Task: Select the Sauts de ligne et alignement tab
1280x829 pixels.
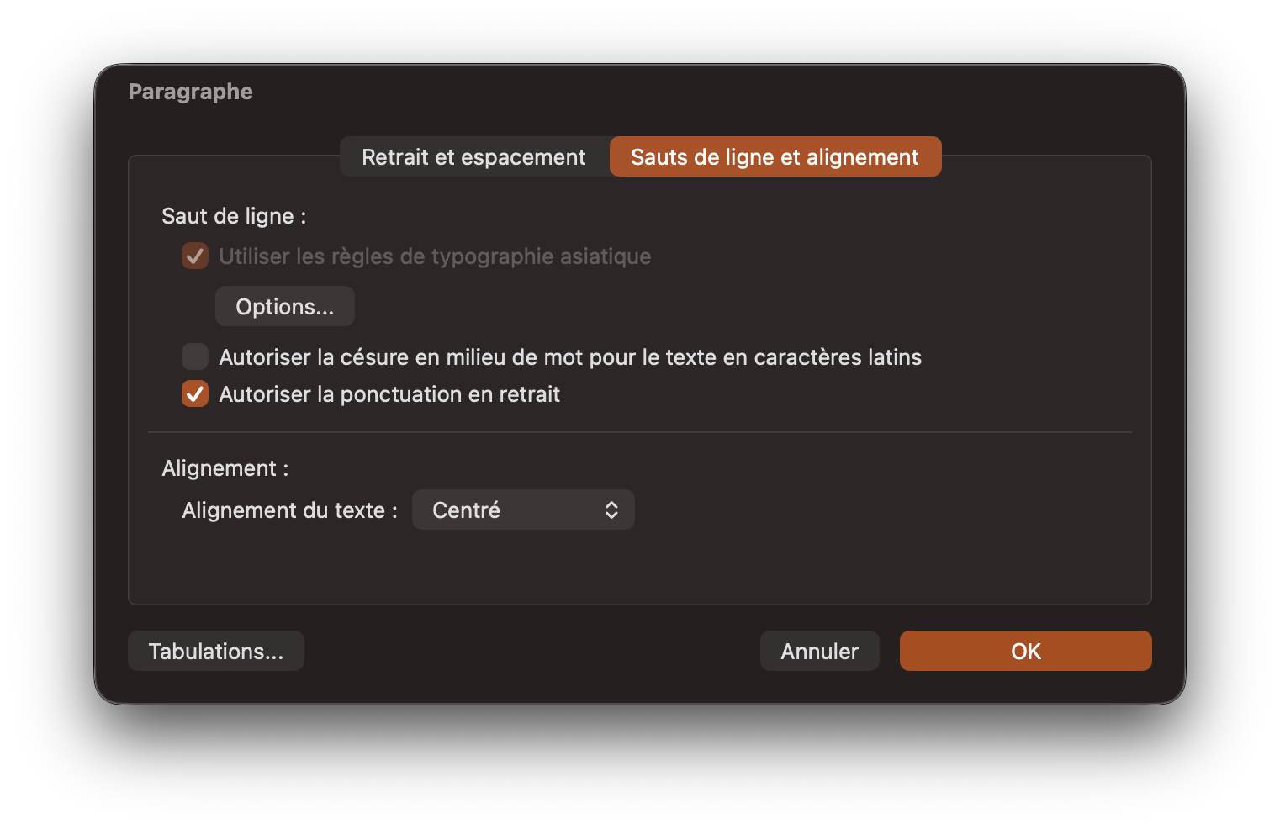Action: coord(775,157)
